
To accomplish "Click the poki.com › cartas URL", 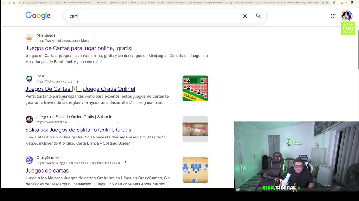I will coord(54,81).
